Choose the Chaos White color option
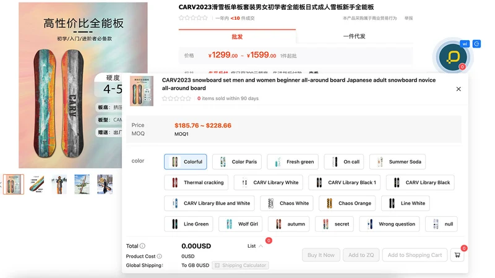The image size is (495, 278). tap(286, 203)
